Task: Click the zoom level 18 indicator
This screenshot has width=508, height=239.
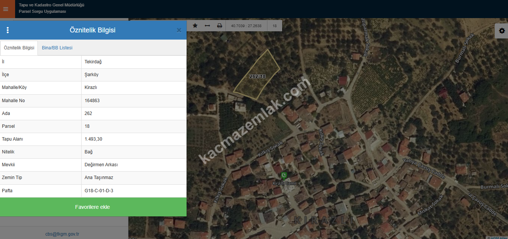Action: (x=275, y=26)
